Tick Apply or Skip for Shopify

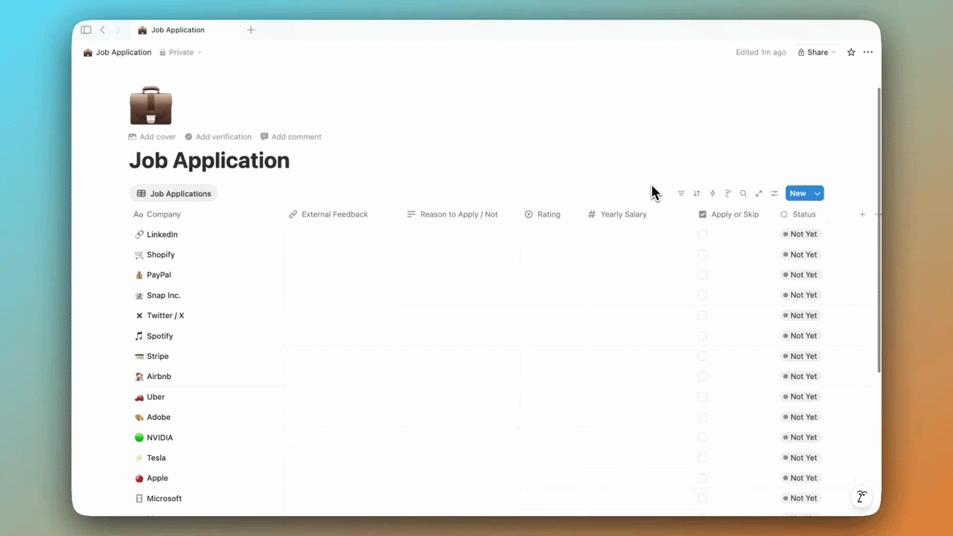pyautogui.click(x=703, y=255)
